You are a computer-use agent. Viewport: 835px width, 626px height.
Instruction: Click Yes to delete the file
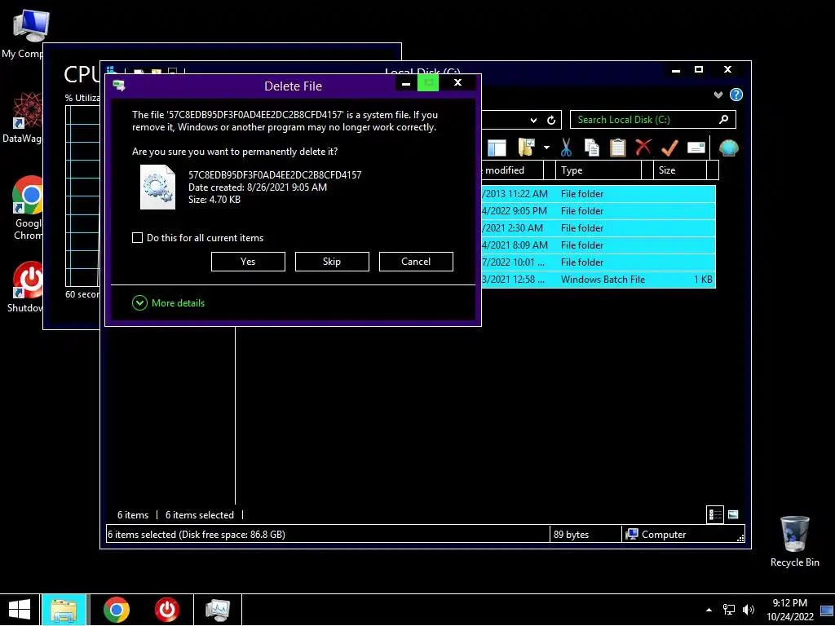point(248,262)
